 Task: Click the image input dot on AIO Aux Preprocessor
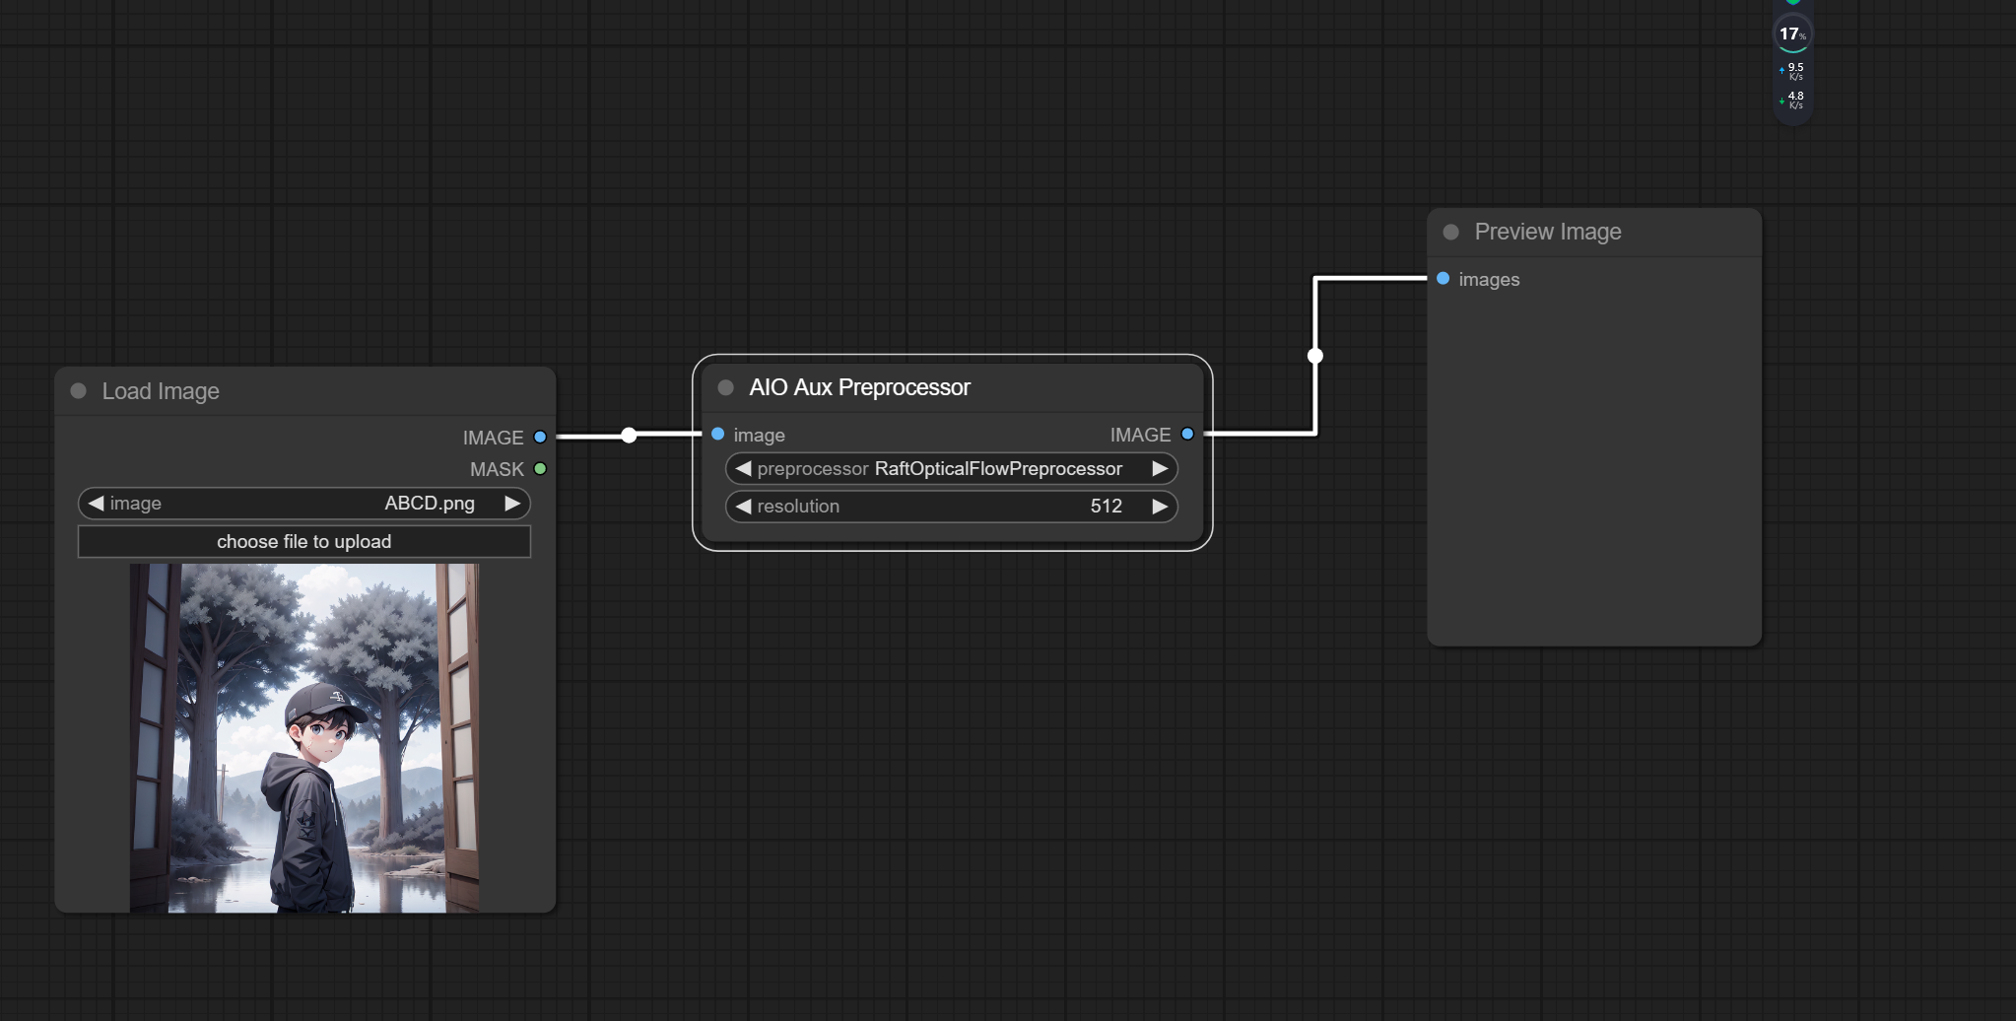pos(718,434)
